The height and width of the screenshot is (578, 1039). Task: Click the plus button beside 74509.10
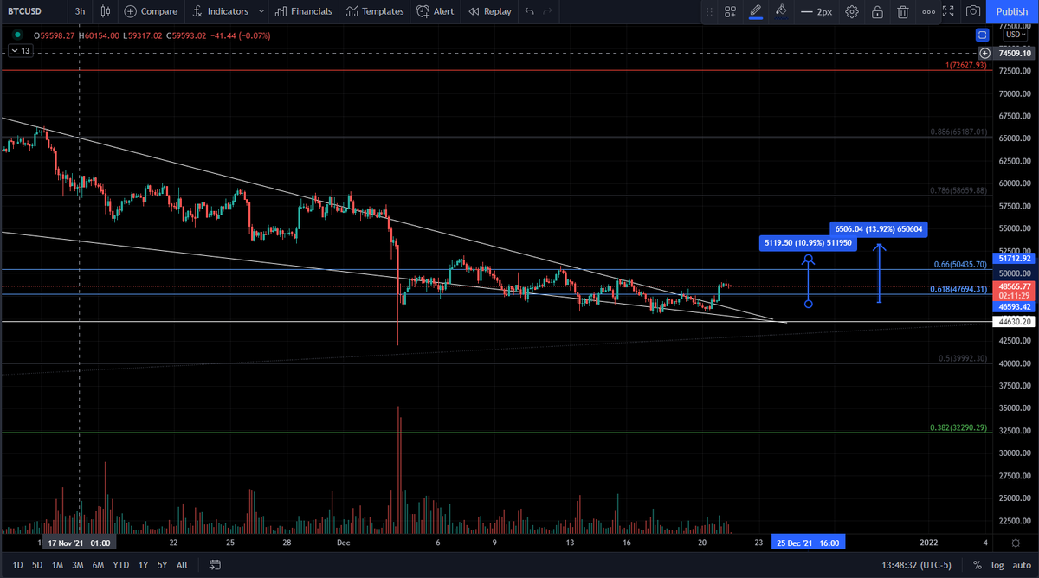985,53
